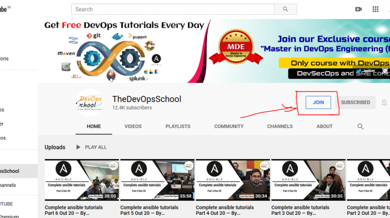Focus the Search input field
This screenshot has height=218, width=390.
(x=173, y=9)
